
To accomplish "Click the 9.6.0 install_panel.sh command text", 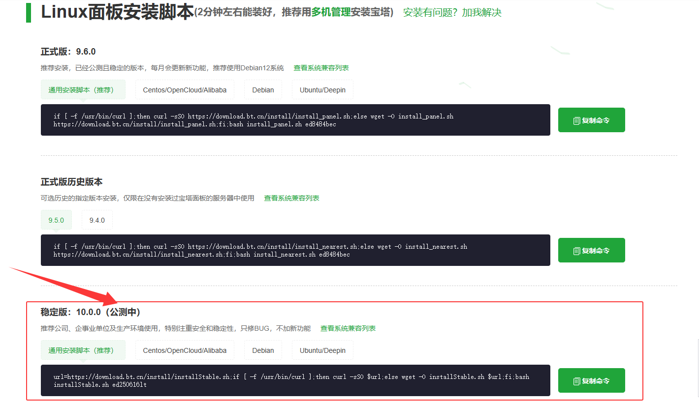I will [x=254, y=120].
